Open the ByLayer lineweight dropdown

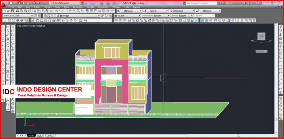pos(182,16)
